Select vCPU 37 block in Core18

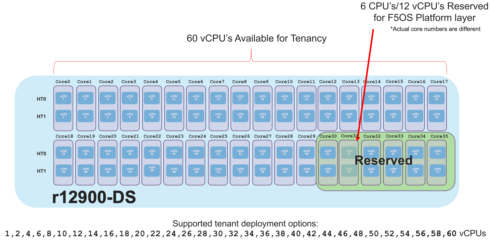pyautogui.click(x=63, y=153)
